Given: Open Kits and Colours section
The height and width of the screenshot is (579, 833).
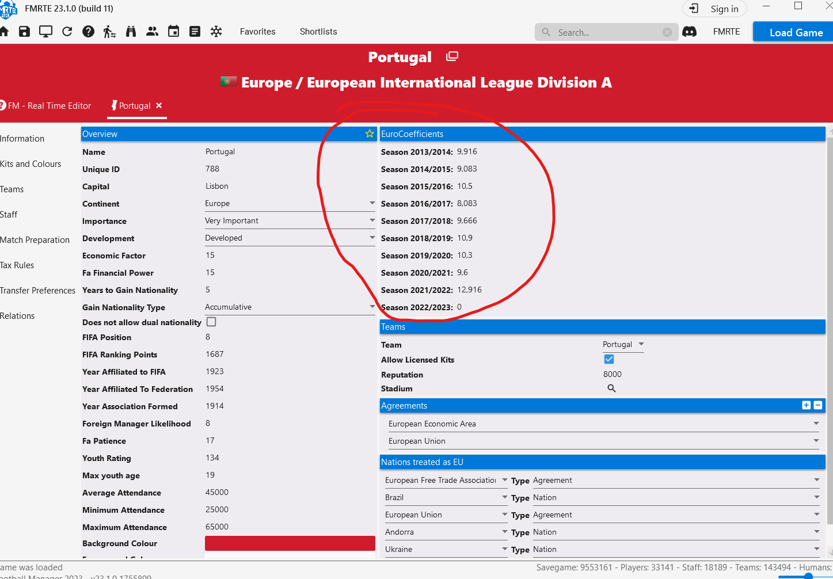Looking at the screenshot, I should [31, 164].
